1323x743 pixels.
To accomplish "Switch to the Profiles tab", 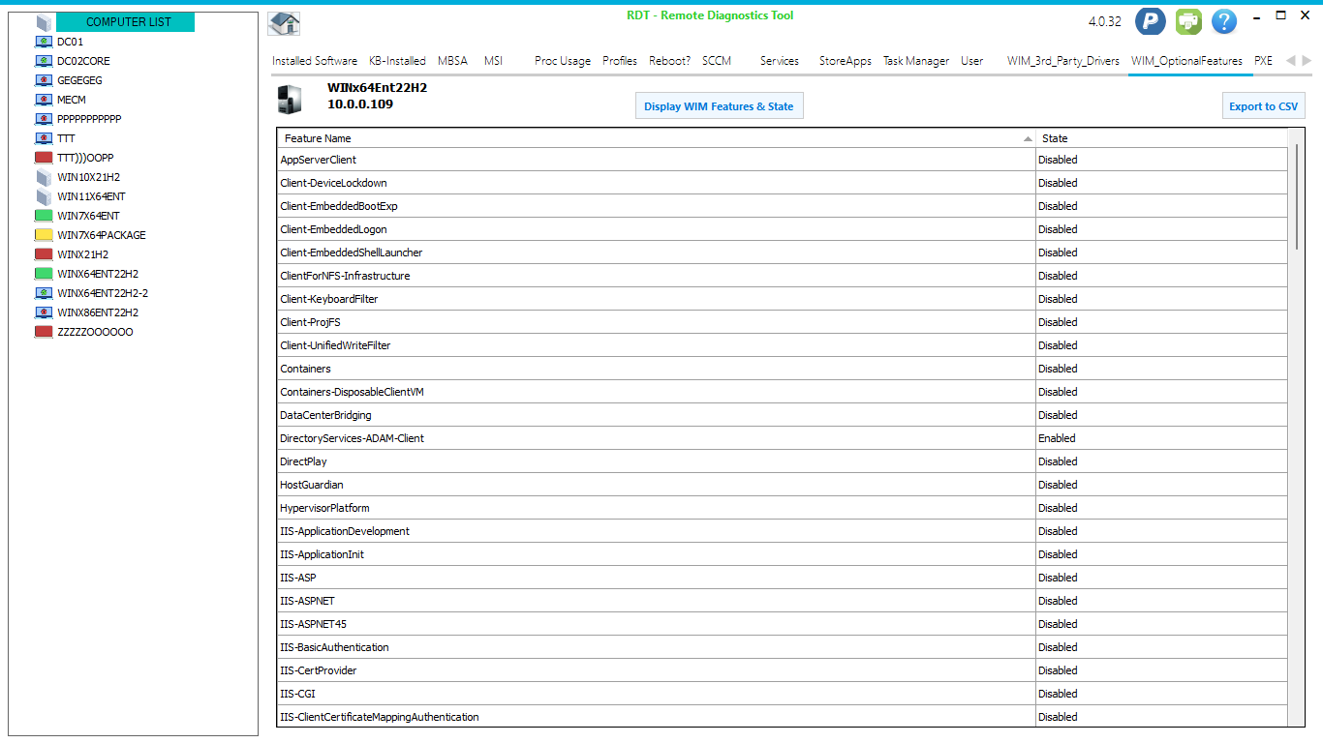I will [620, 61].
